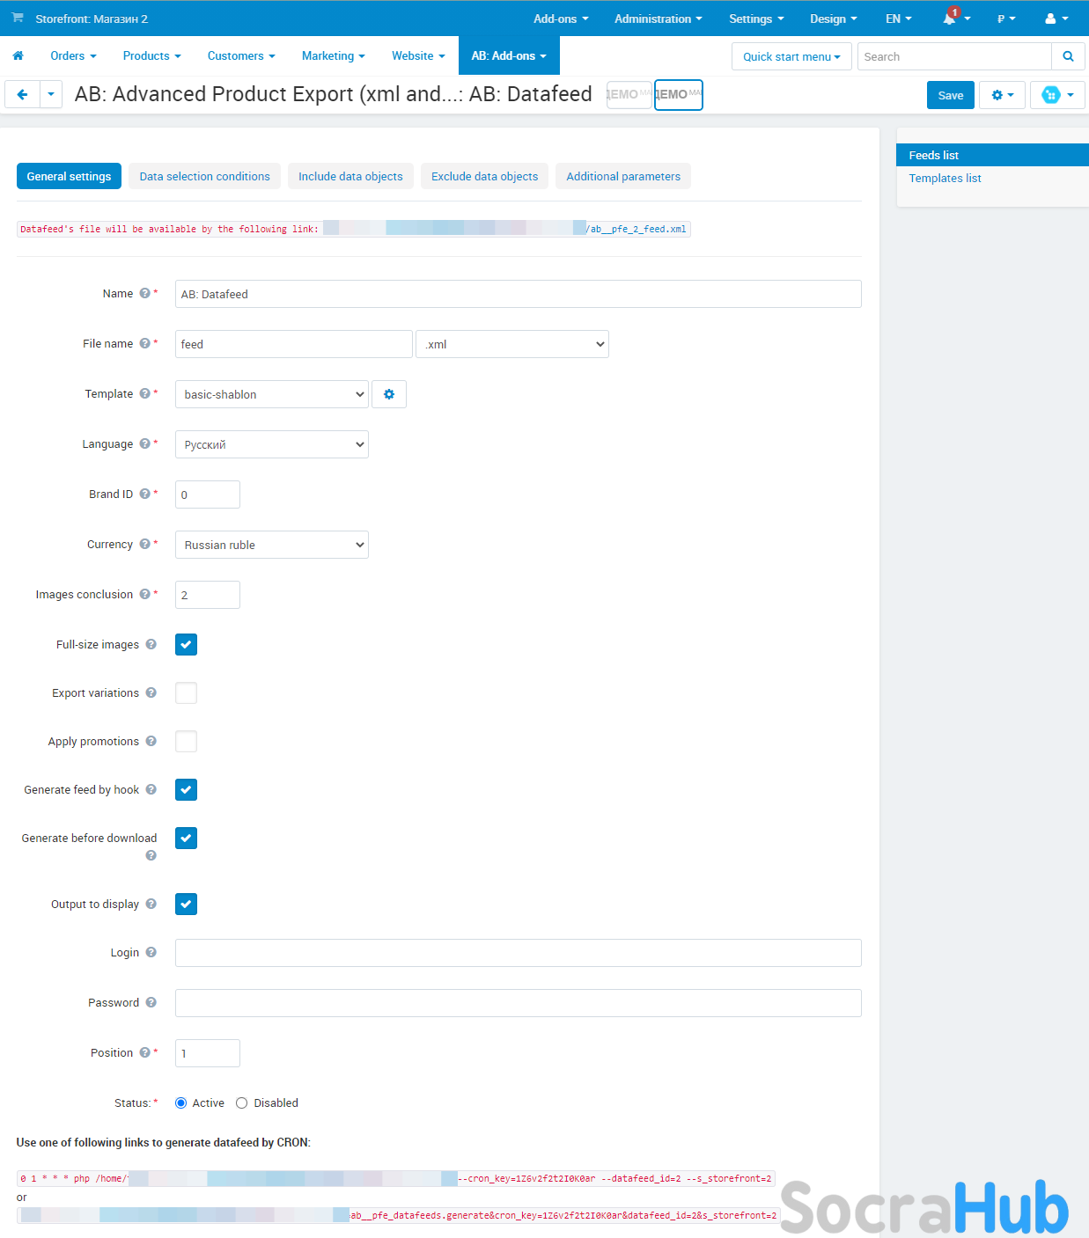Open the Marketing menu
The image size is (1089, 1238).
(x=333, y=55)
